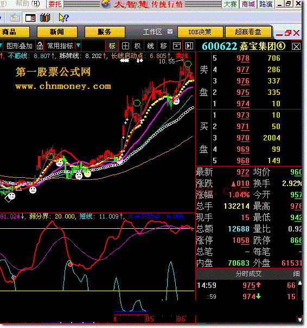Close the quote panel with X box
Screen dimensions: 307x328
[x=296, y=46]
